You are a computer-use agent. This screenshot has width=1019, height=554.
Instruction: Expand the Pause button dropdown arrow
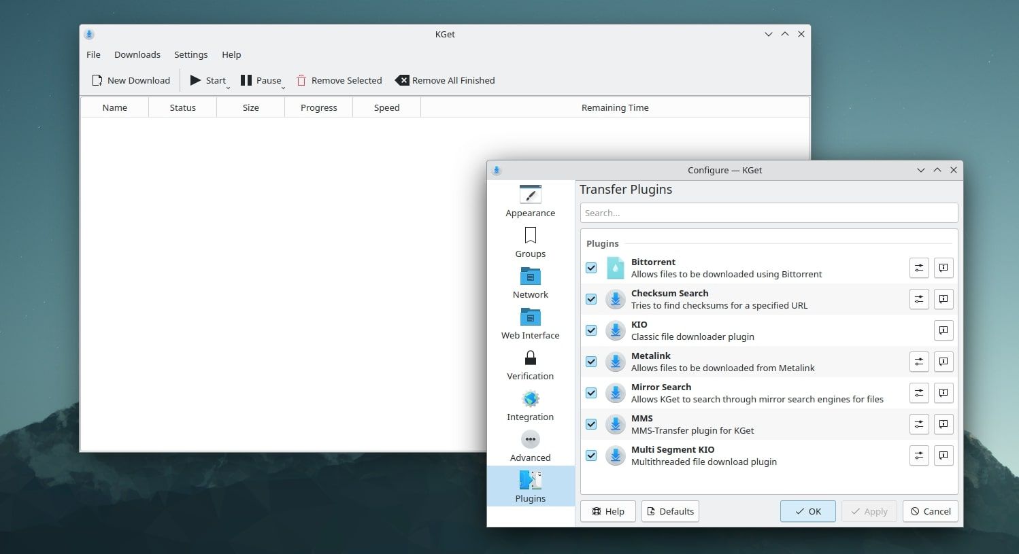[x=283, y=87]
